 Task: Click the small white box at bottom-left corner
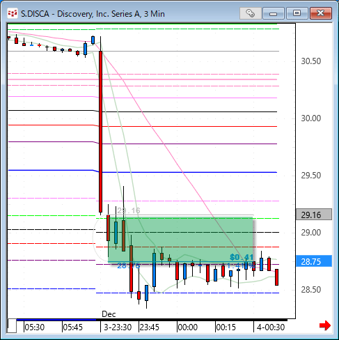12,326
